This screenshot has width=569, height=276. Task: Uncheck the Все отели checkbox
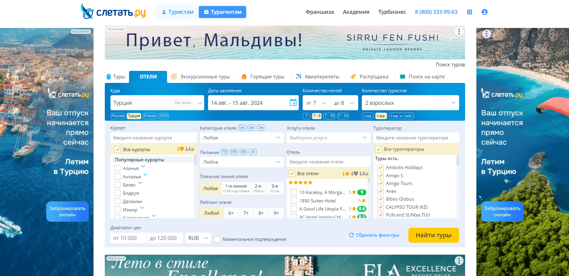292,173
